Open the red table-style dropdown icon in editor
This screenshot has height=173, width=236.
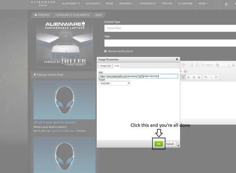pyautogui.click(x=184, y=65)
